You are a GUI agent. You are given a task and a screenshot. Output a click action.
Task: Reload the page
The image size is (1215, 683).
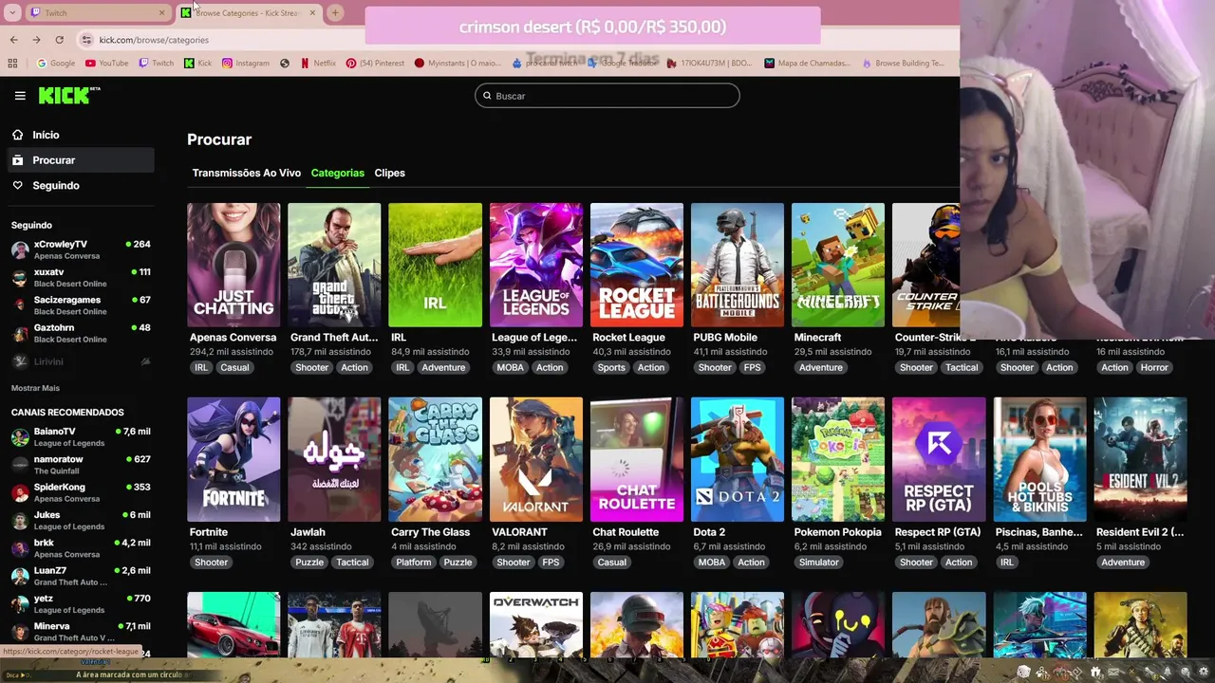(59, 40)
